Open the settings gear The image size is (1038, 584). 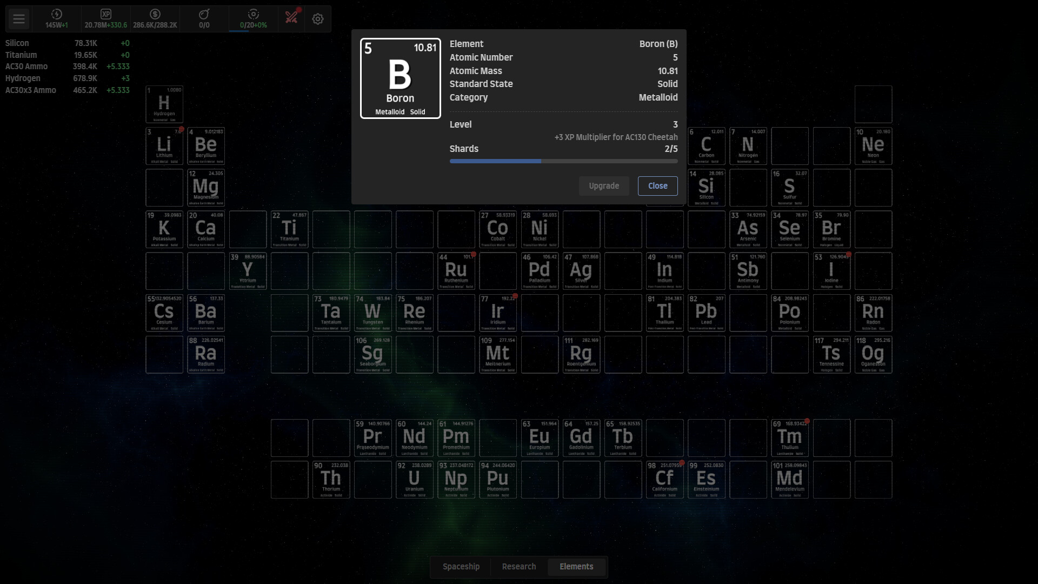point(318,19)
